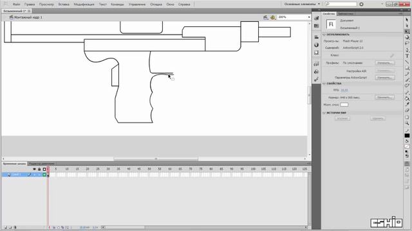
Task: Open the View (Просмотр) menu
Action: 46,4
